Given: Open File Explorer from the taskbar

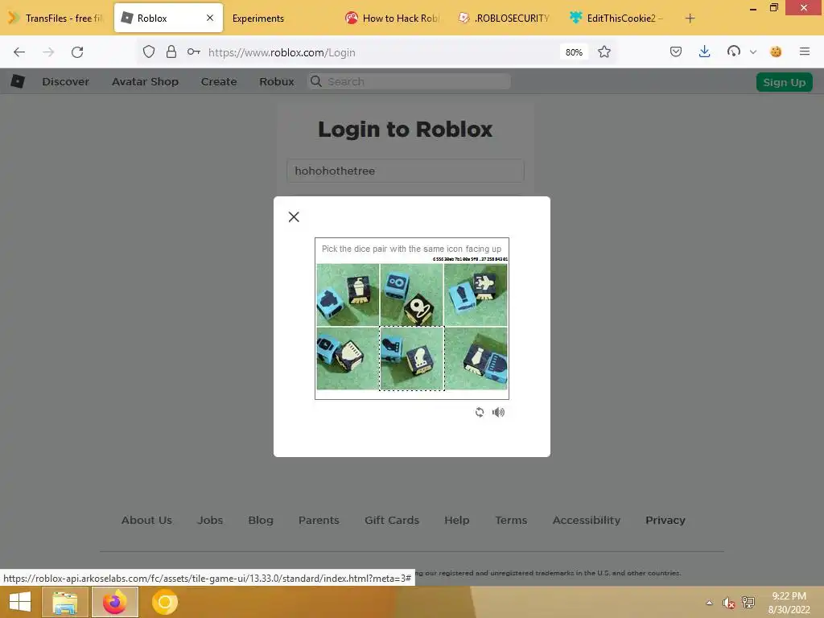Looking at the screenshot, I should coord(64,602).
